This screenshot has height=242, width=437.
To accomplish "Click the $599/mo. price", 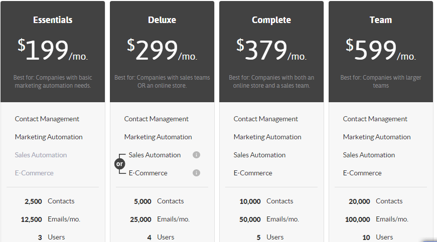I will (x=381, y=50).
